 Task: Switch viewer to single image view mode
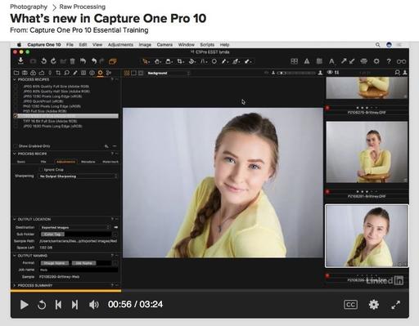pyautogui.click(x=133, y=73)
